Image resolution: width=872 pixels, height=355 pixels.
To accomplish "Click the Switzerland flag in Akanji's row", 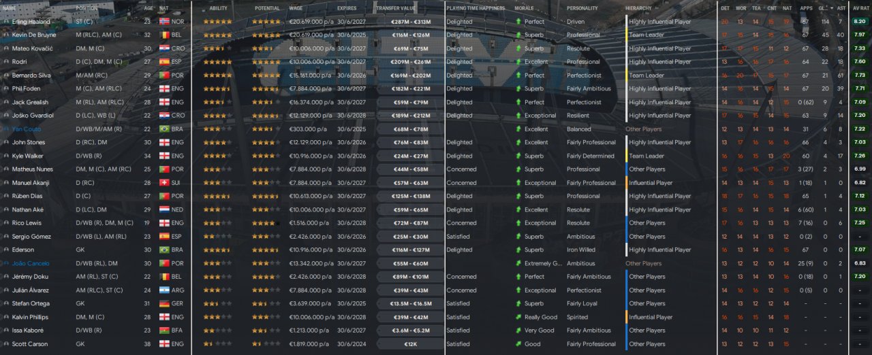I will point(163,183).
